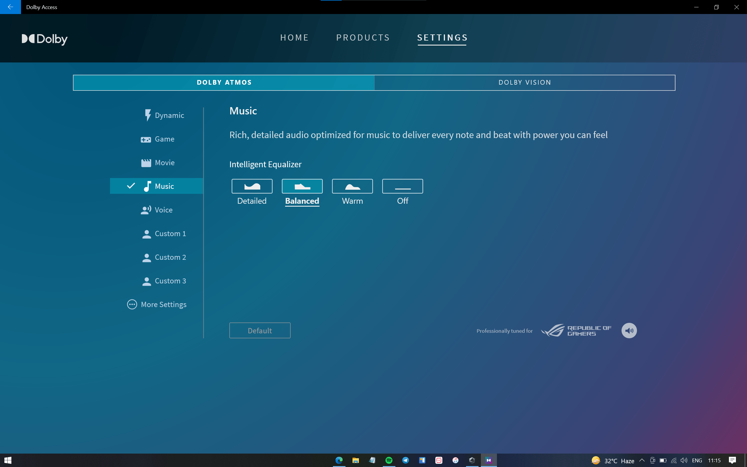Show hidden system tray icons chevron
The height and width of the screenshot is (467, 747).
click(x=642, y=460)
